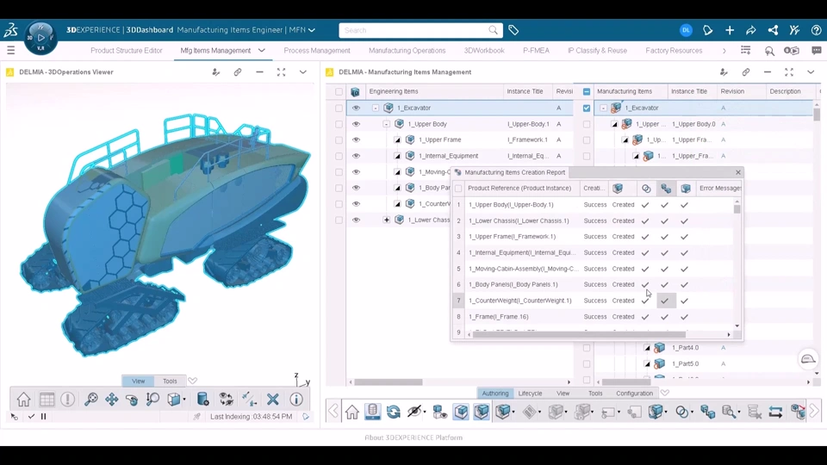Select the Zoom In Out magnifier tool

click(x=153, y=399)
